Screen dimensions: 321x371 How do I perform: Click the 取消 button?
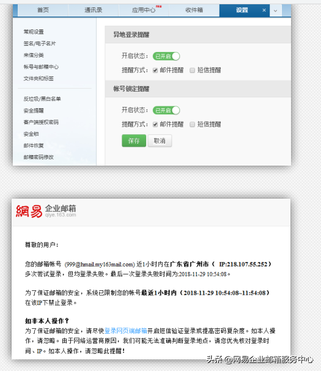coord(160,141)
